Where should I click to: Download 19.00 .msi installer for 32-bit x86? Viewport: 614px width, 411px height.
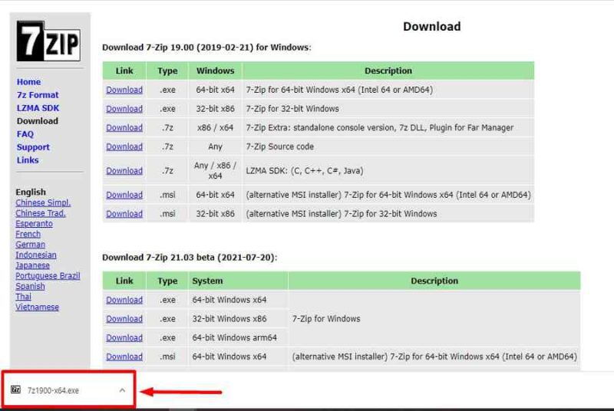[124, 213]
